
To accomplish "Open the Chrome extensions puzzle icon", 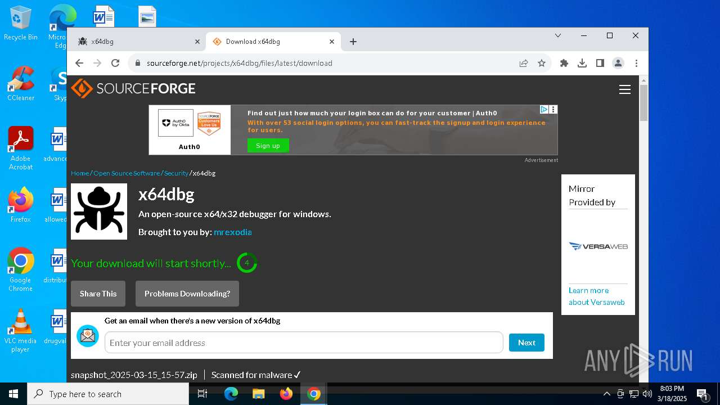I will point(564,63).
